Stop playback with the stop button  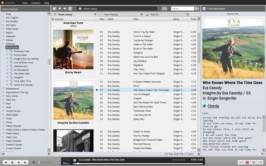[x=19, y=162]
